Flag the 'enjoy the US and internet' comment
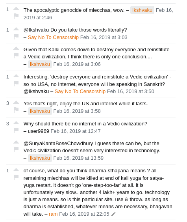 tap(16, 110)
